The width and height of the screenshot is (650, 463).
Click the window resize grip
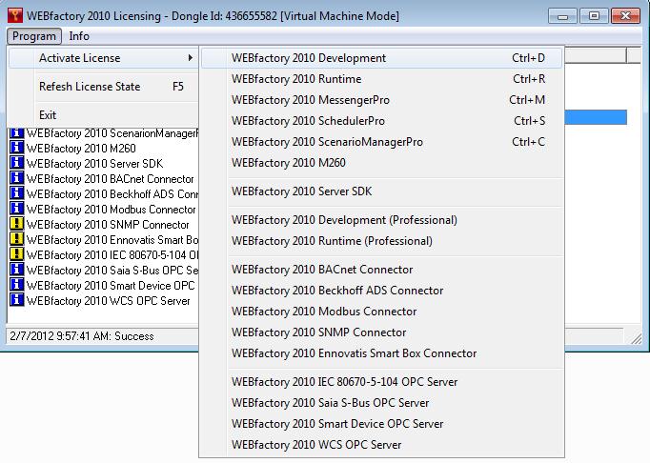tap(636, 338)
